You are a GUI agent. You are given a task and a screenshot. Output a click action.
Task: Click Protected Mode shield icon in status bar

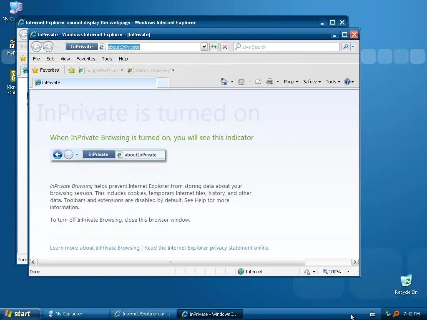pyautogui.click(x=307, y=272)
